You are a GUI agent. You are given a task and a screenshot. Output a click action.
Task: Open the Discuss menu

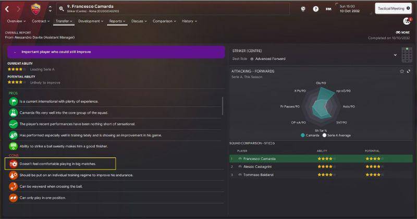pyautogui.click(x=139, y=21)
